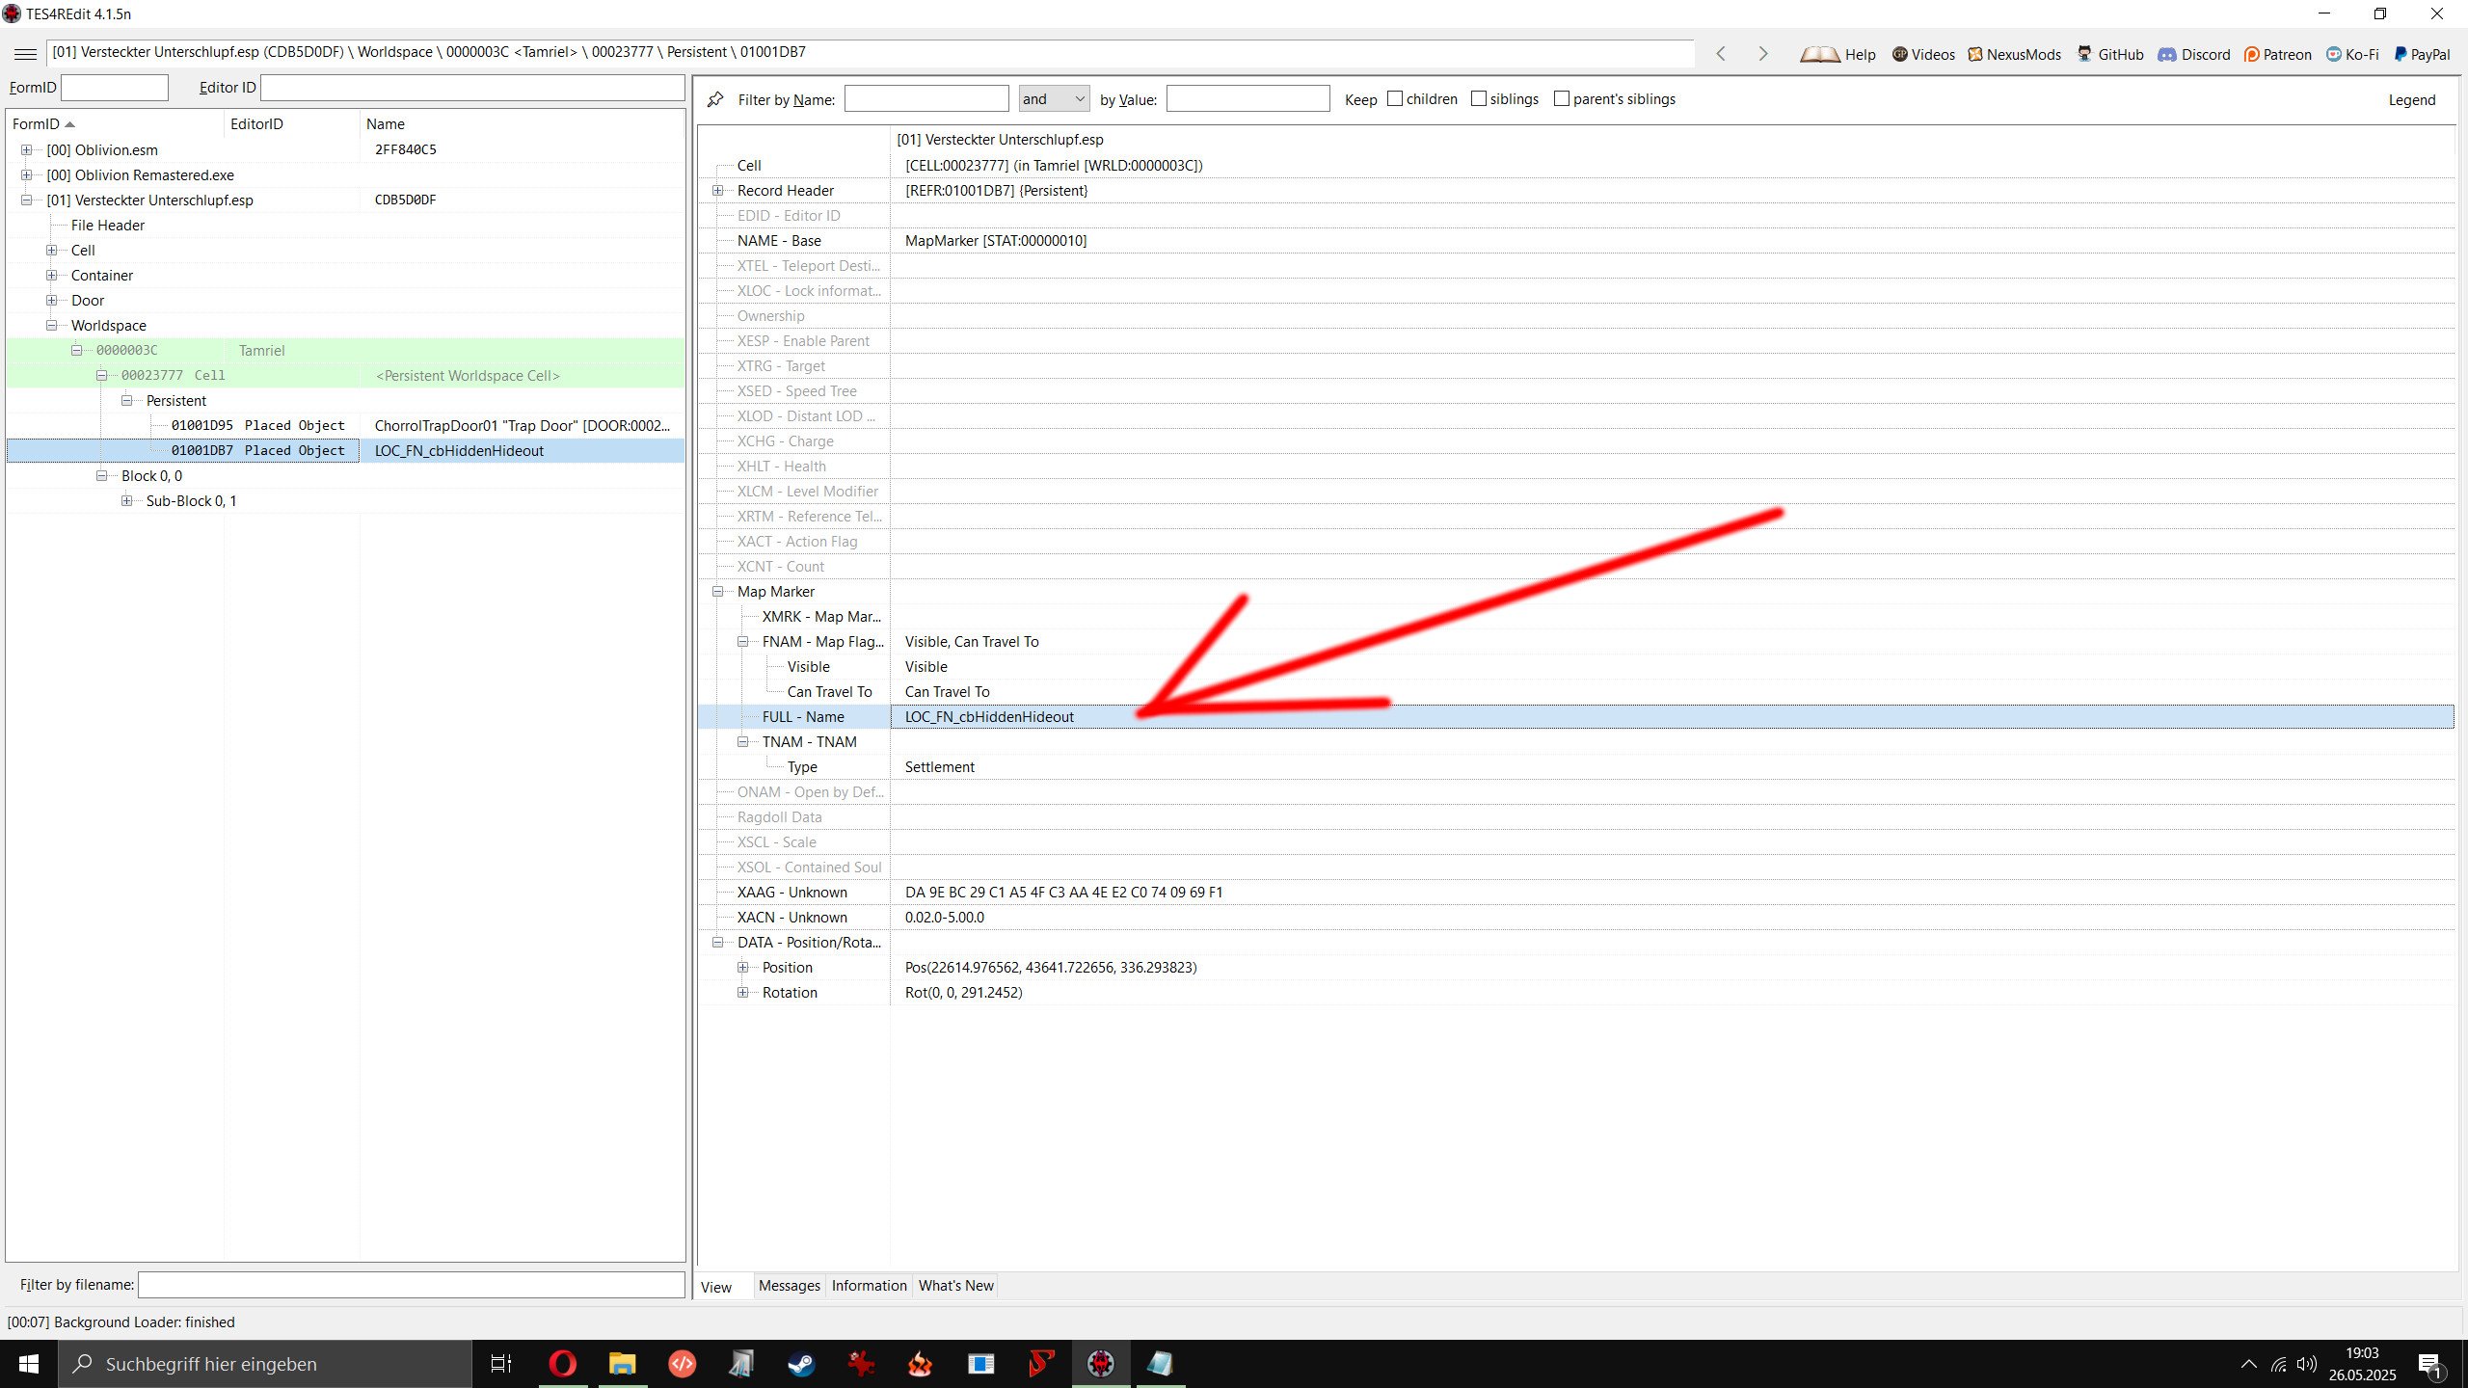Expand the Oblivion.esm tree node
The image size is (2468, 1388).
pyautogui.click(x=27, y=149)
